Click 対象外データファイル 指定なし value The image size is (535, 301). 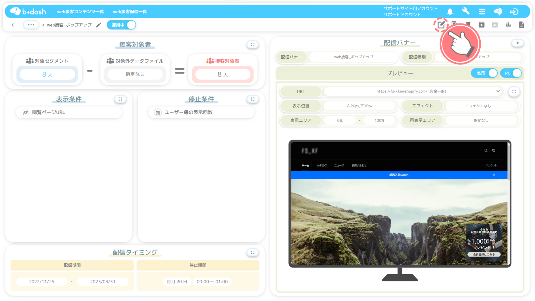click(x=135, y=74)
